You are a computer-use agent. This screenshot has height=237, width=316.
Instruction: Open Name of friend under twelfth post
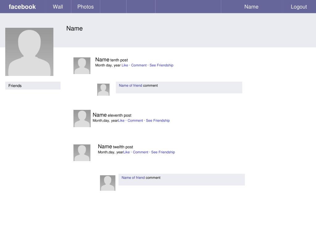click(133, 177)
